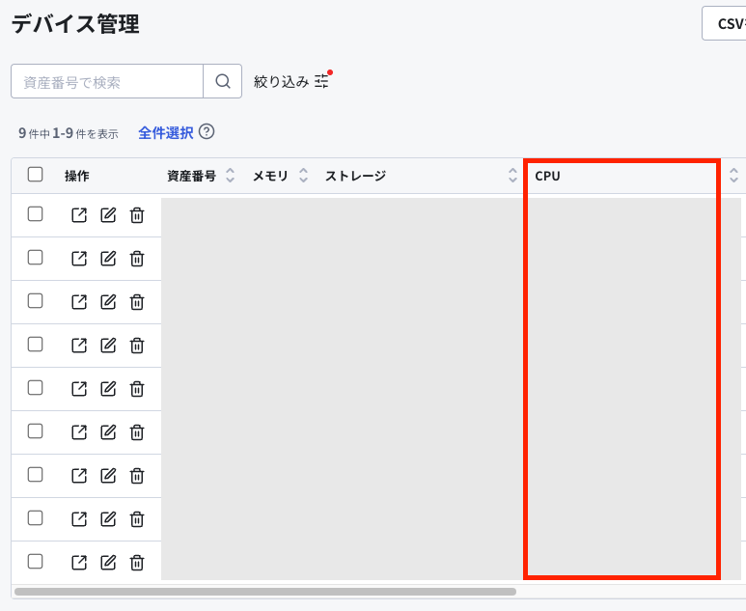Screen dimensions: 746x611
Task: Open details for the second row device
Action: [79, 259]
